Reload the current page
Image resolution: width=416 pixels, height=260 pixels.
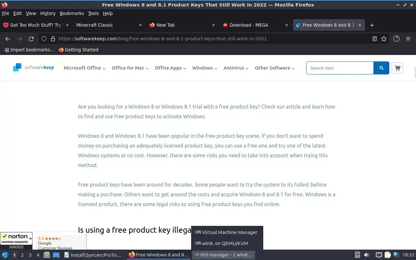31,39
